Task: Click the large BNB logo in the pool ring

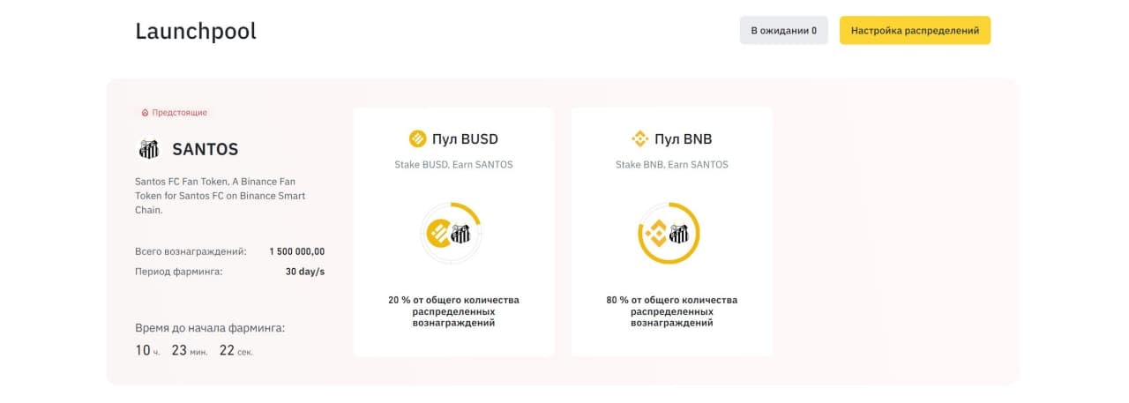Action: point(655,233)
